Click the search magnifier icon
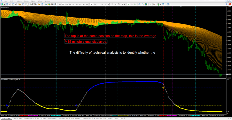Image resolution: width=232 pixels, height=120 pixels. click(x=226, y=4)
